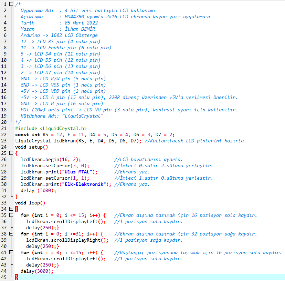Click 'lcdEkran.scrollDisplayLeft();' on line 42
This screenshot has width=285, height=281.
66,259
